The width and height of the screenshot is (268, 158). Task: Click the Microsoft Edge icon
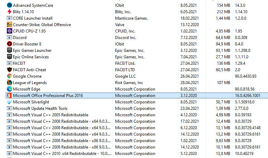[x=10, y=89]
